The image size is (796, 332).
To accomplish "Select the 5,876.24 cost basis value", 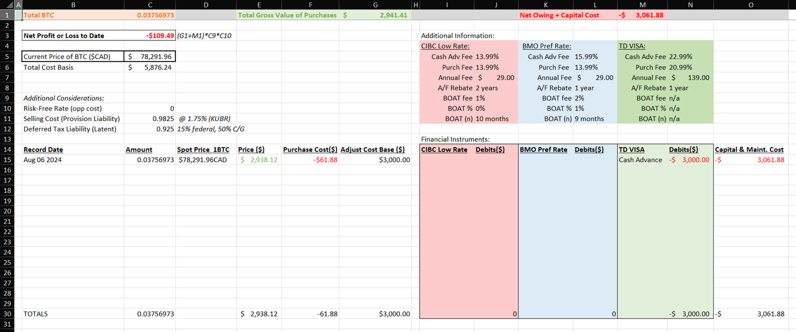I will 149,67.
